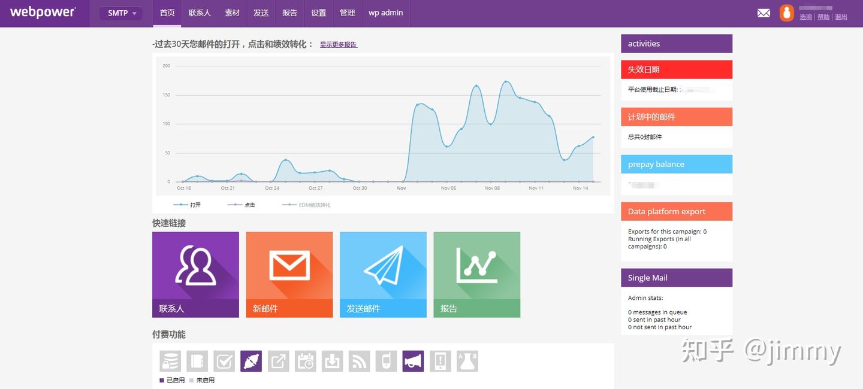Toggle the 打开 series in chart legend
Screen dimensions: 863x389
coord(187,205)
